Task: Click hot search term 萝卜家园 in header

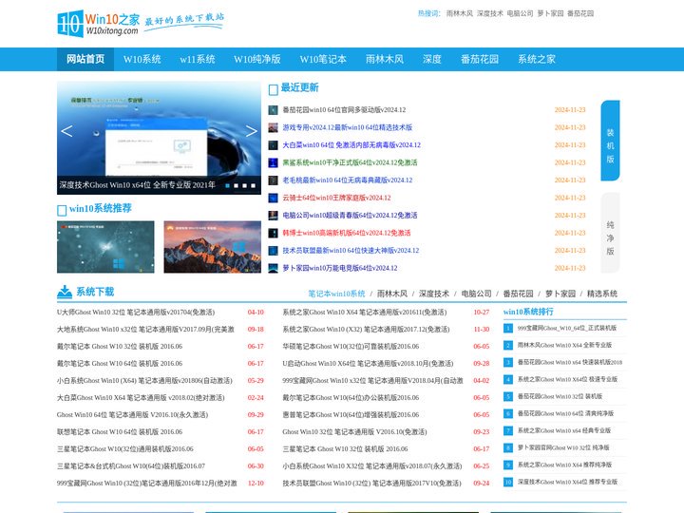Action: [x=550, y=13]
